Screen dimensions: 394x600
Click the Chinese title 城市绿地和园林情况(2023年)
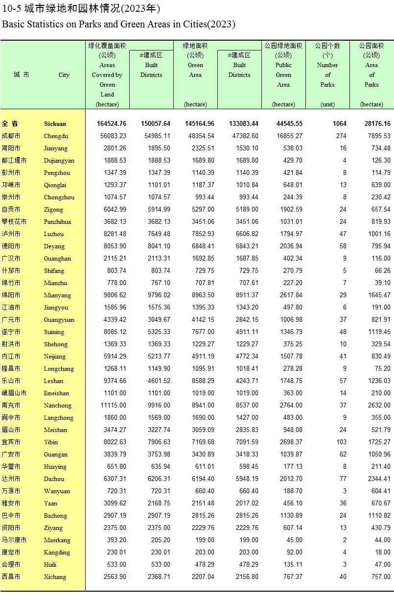coord(92,8)
